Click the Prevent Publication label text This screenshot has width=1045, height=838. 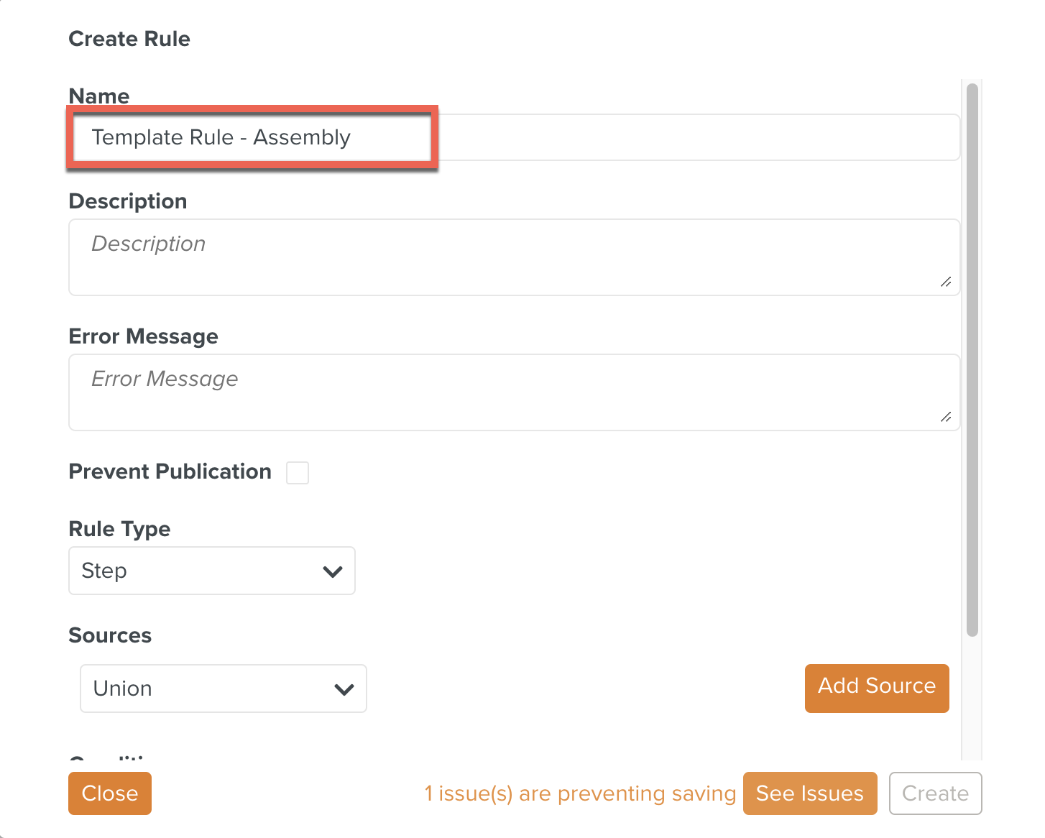point(170,471)
